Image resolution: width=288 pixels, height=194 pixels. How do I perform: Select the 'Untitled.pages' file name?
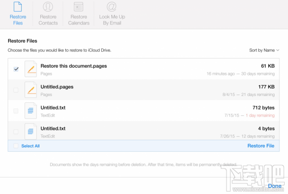tap(57, 87)
